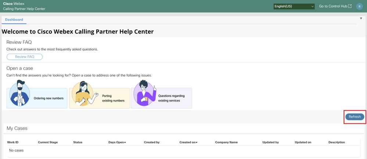The width and height of the screenshot is (367, 159).
Task: Click the Work ID column header
Action: click(x=13, y=142)
